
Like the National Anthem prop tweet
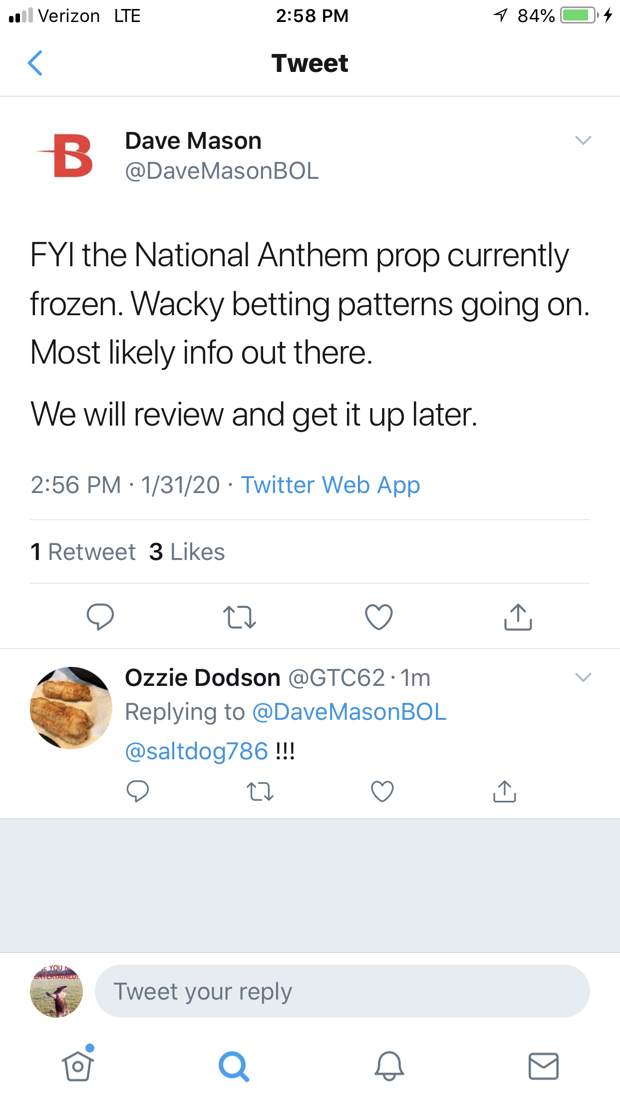coord(379,617)
